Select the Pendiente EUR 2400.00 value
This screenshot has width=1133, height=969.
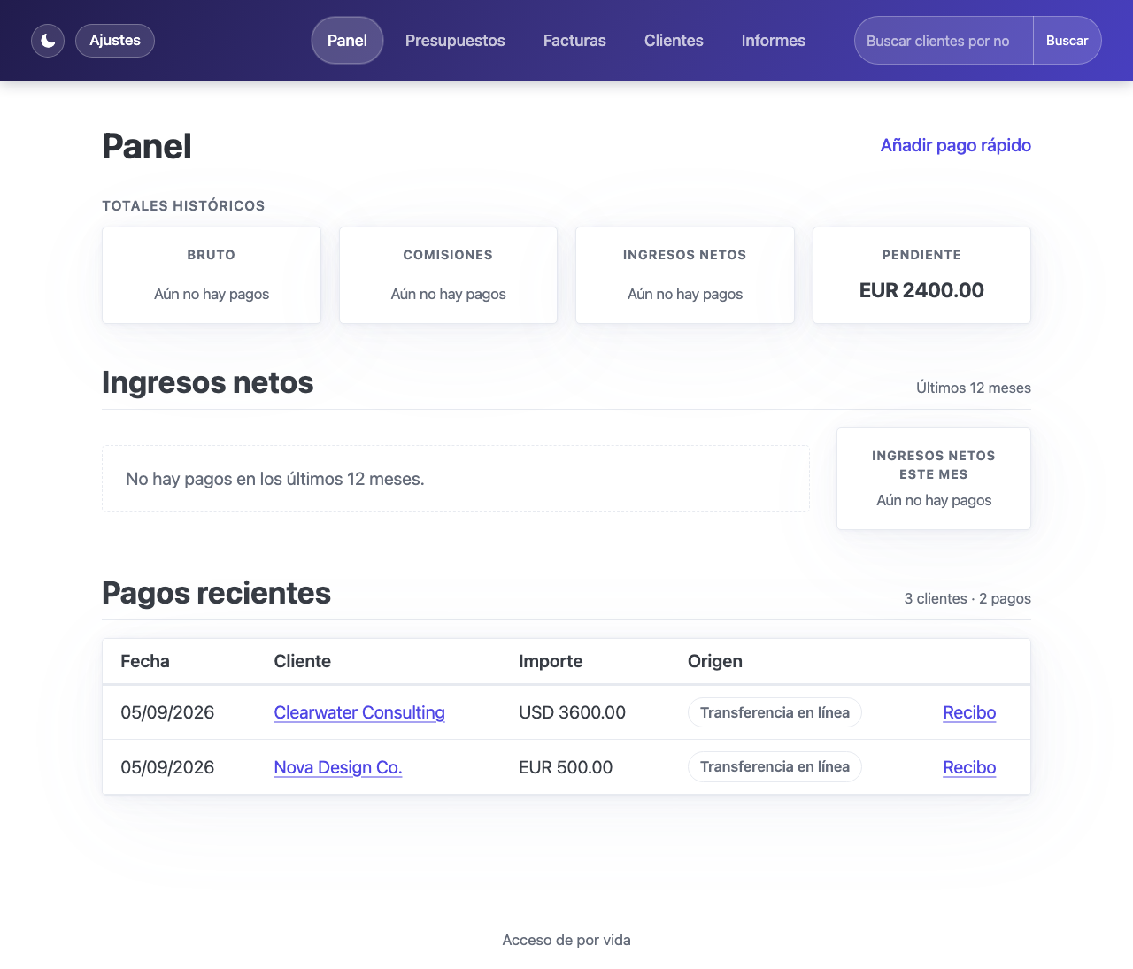click(921, 290)
